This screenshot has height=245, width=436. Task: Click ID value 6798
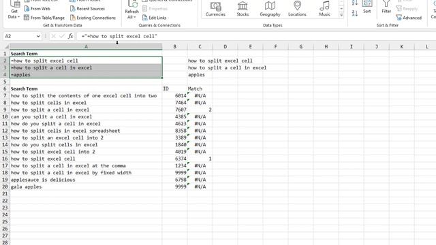174,180
